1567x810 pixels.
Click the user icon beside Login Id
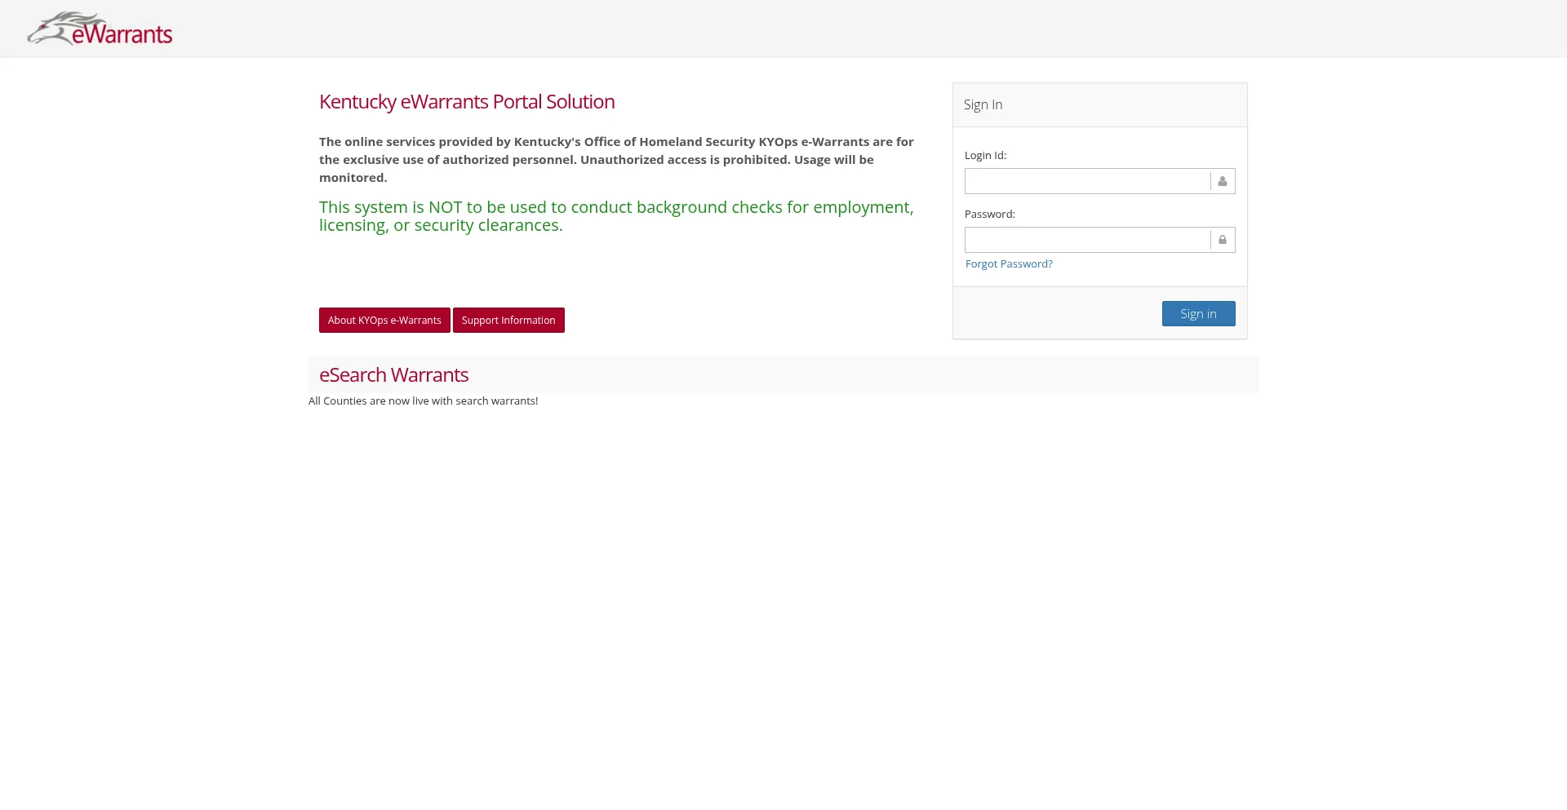click(1222, 181)
